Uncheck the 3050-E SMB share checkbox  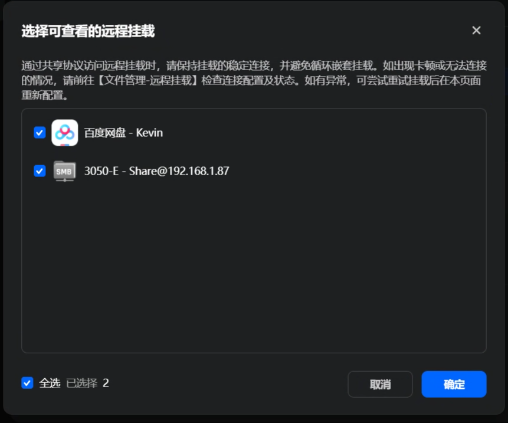pos(40,170)
